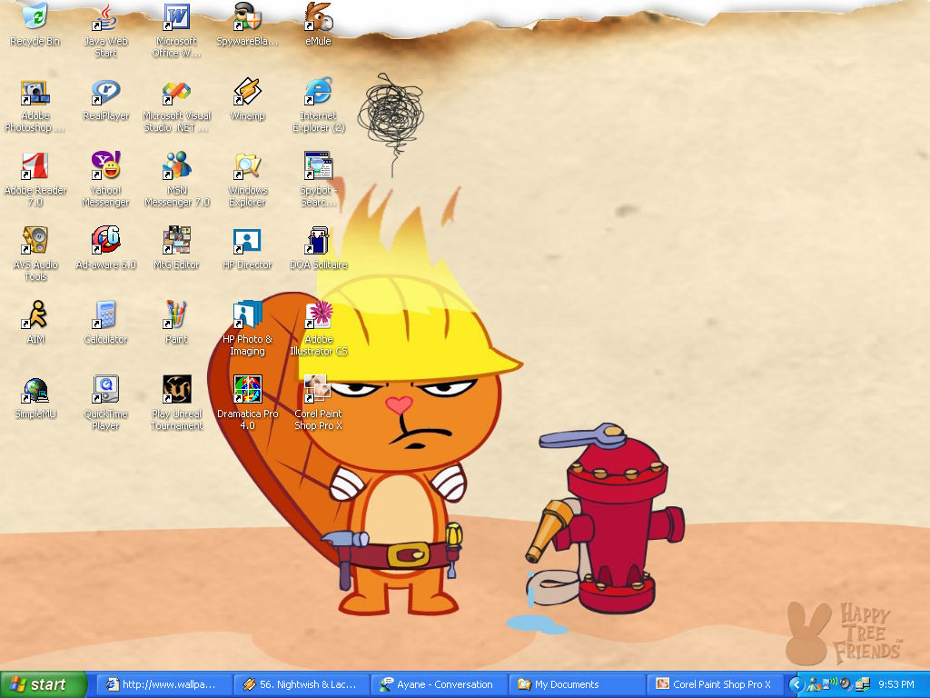This screenshot has width=930, height=698.
Task: Select the Recycle Bin desktop icon
Action: 35,25
